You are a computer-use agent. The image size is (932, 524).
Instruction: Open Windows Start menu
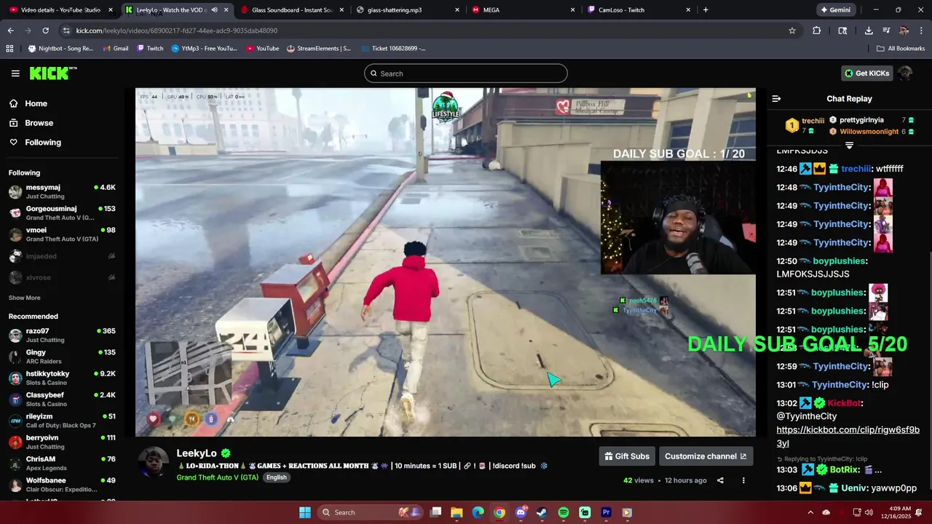click(x=305, y=512)
